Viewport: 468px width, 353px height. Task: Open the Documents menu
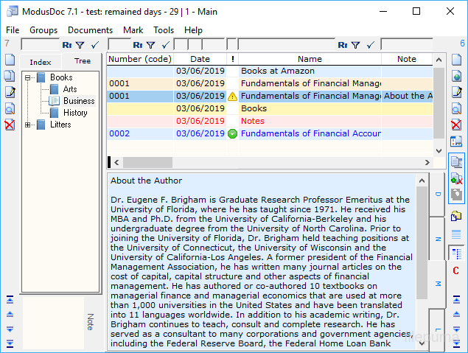tap(90, 30)
